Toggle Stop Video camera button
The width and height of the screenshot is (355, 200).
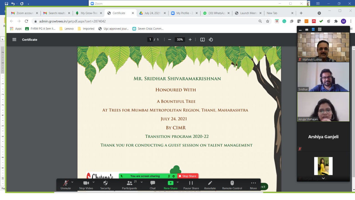point(86,185)
